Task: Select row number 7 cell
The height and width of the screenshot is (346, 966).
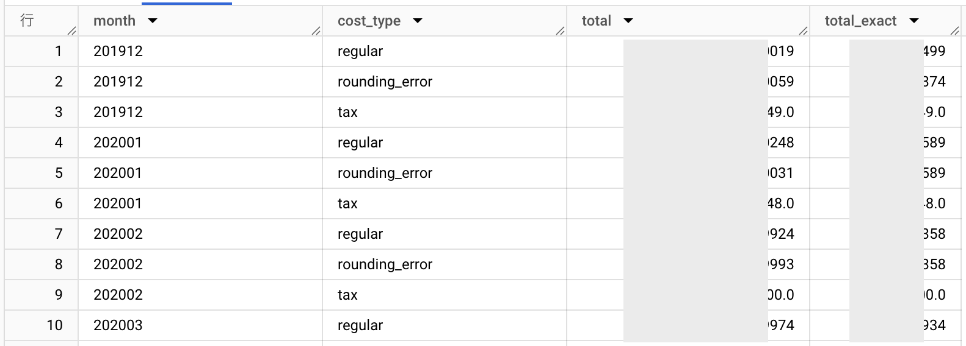Action: coord(59,234)
